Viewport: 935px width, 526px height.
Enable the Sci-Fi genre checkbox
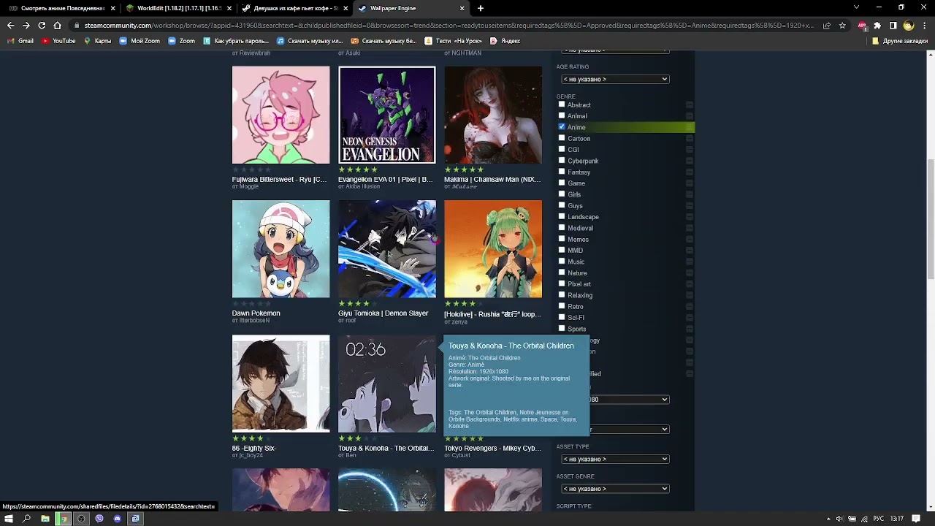click(x=562, y=317)
